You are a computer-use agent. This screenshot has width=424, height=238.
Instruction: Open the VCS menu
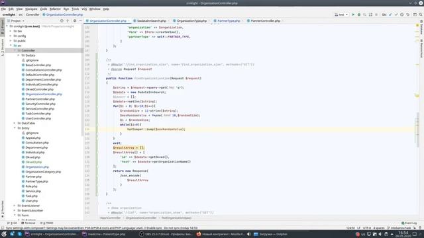[84, 9]
